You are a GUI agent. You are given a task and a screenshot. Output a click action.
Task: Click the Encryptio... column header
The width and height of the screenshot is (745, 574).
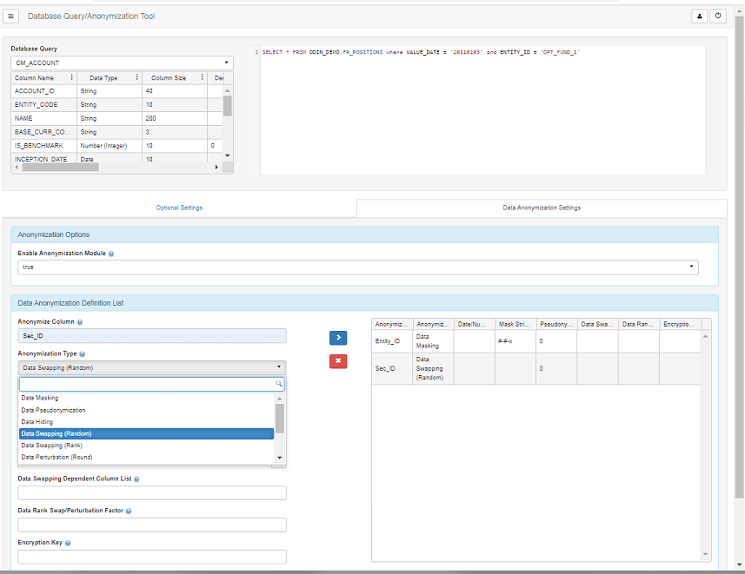tap(680, 324)
